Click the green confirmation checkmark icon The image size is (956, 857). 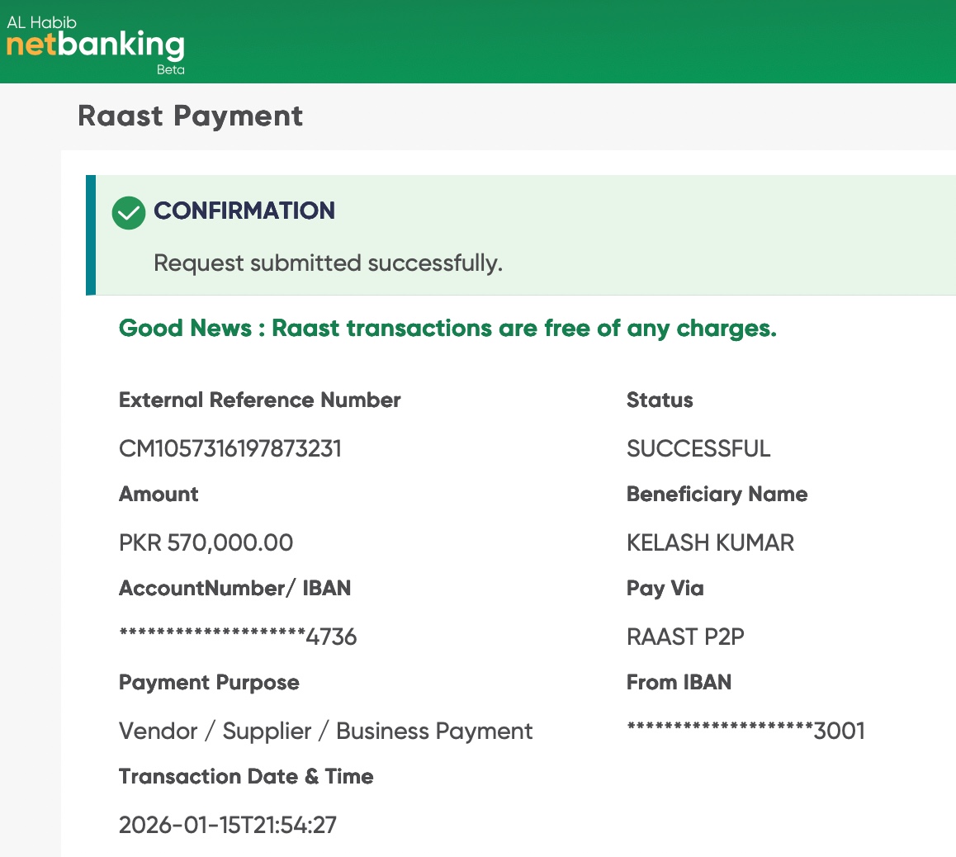click(129, 212)
